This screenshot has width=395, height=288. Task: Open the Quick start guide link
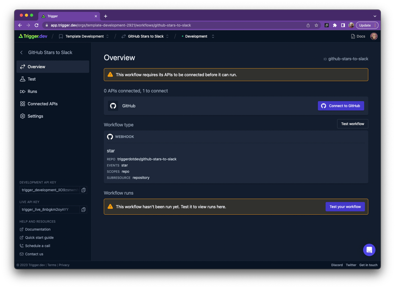36,238
